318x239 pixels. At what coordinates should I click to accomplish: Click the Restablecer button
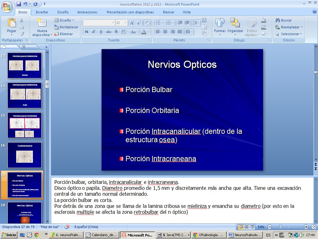66,27
